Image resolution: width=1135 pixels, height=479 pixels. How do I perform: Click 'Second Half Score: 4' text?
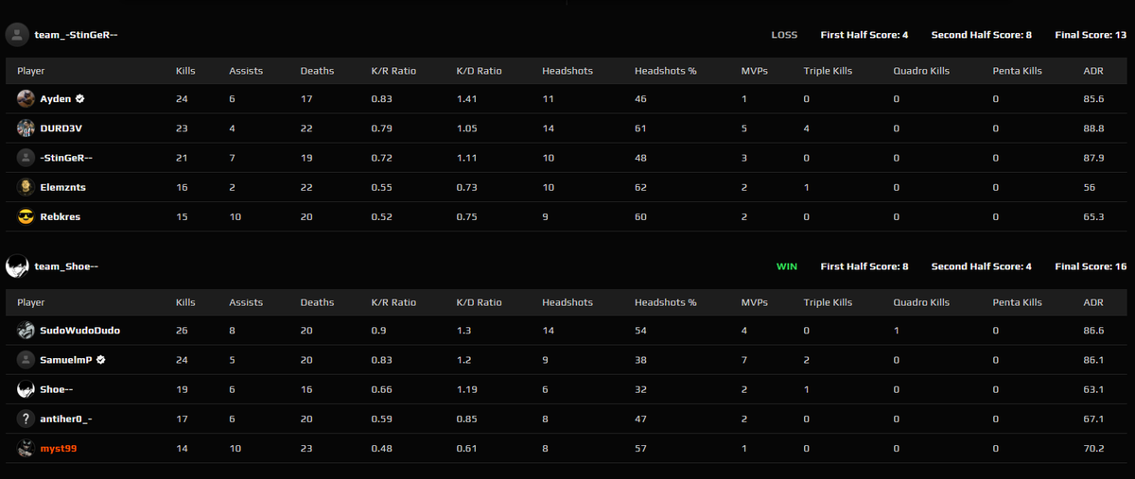(x=982, y=266)
